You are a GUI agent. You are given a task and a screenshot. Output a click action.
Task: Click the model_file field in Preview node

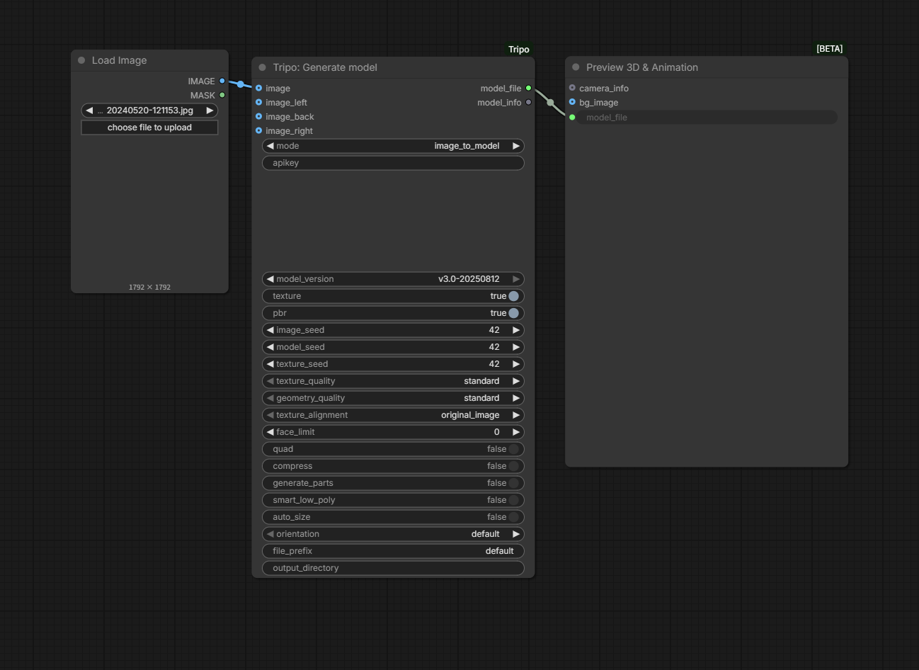pyautogui.click(x=707, y=118)
